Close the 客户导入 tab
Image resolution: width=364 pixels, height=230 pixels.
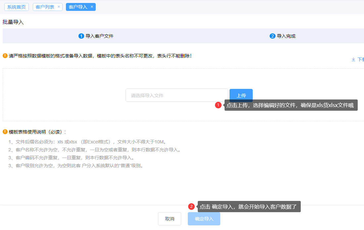click(92, 7)
